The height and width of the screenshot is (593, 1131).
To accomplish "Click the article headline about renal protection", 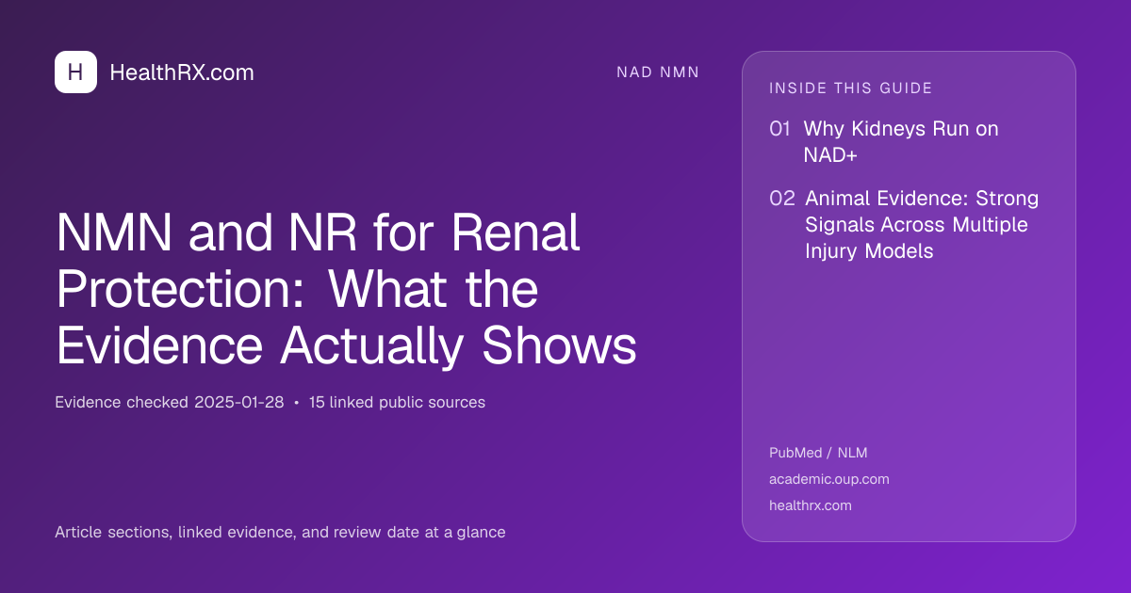I will (346, 289).
